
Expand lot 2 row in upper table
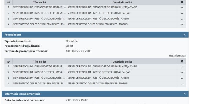click(x=182, y=13)
